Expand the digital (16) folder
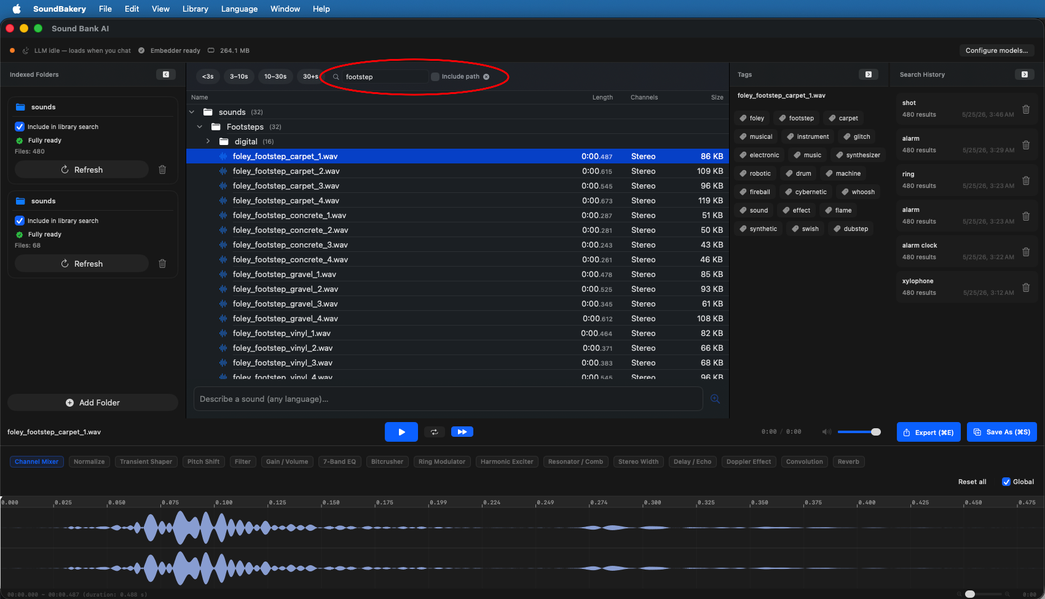The height and width of the screenshot is (599, 1045). pos(208,141)
